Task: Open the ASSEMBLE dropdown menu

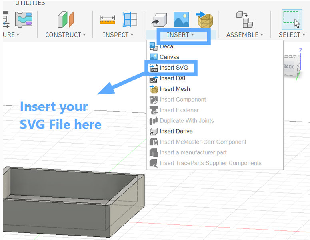Action: [x=245, y=35]
